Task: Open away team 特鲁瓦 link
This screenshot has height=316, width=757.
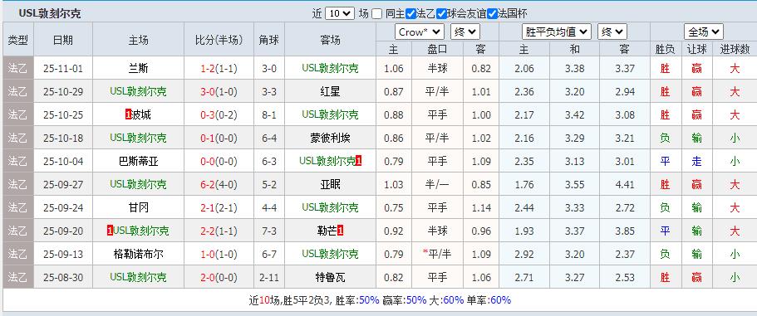Action: pos(330,278)
